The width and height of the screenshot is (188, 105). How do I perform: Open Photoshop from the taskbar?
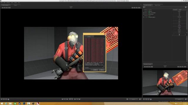24,104
